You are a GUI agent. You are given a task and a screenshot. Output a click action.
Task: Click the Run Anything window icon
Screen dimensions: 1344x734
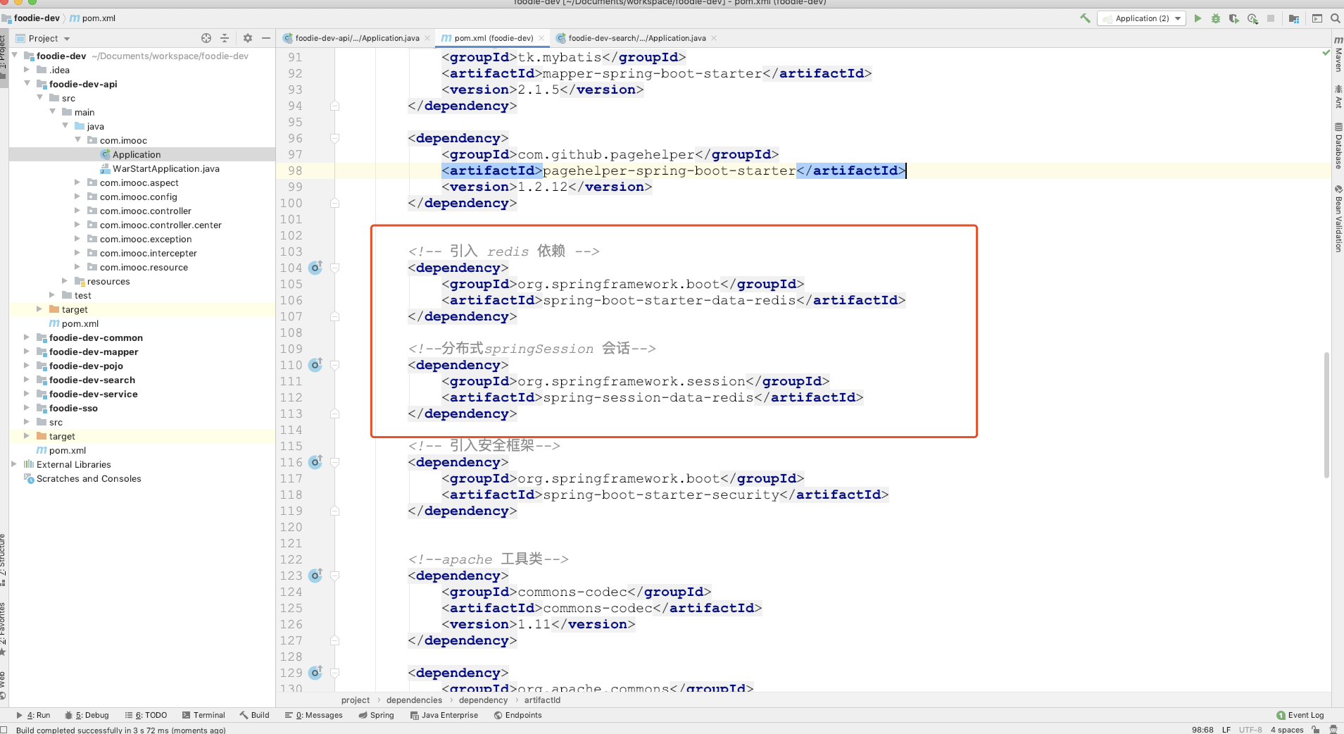(1317, 18)
